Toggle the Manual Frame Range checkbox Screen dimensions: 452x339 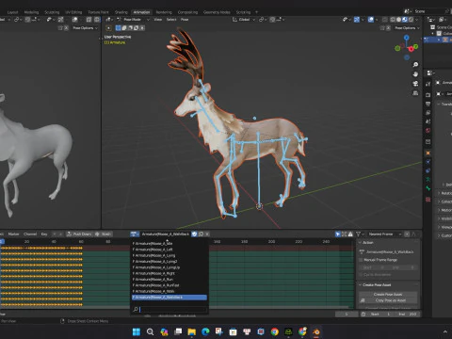click(x=361, y=260)
